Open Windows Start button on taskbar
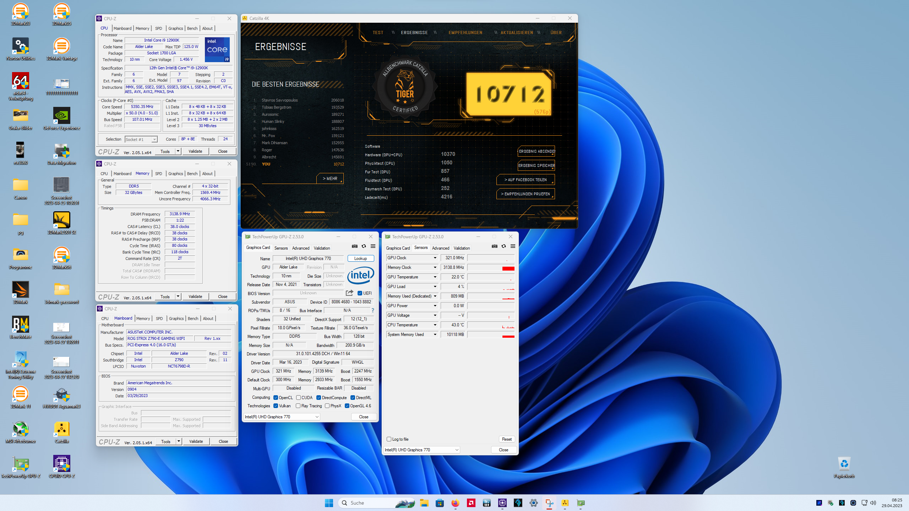The image size is (909, 511). [x=329, y=503]
